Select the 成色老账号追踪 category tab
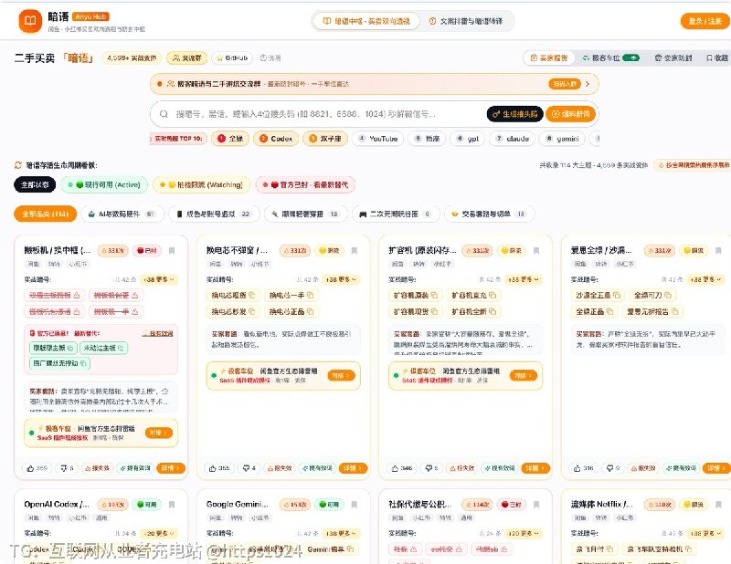This screenshot has height=564, width=731. [x=214, y=214]
